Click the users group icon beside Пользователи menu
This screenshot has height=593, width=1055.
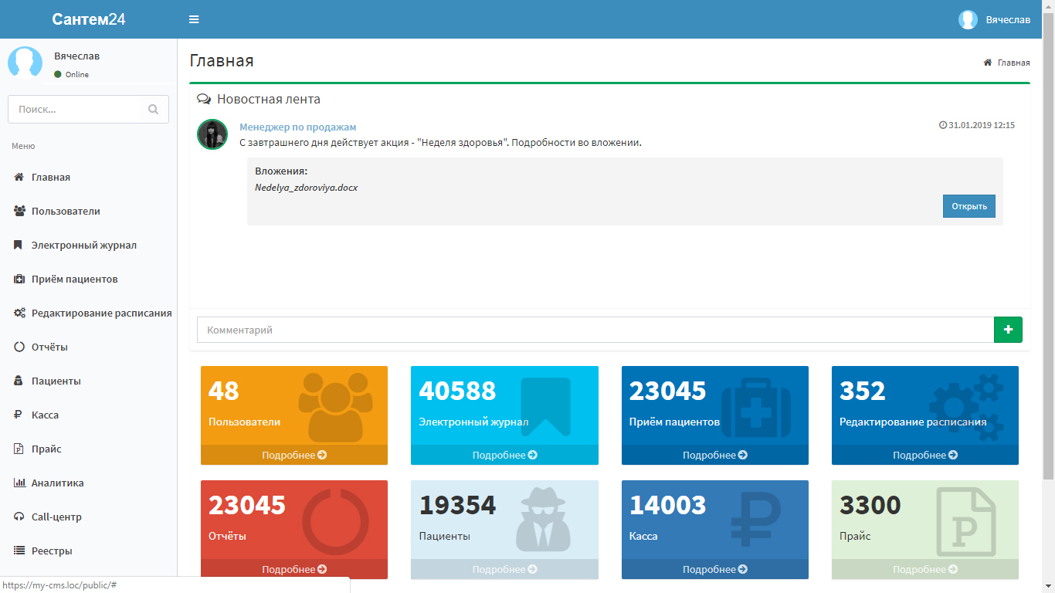click(x=20, y=211)
